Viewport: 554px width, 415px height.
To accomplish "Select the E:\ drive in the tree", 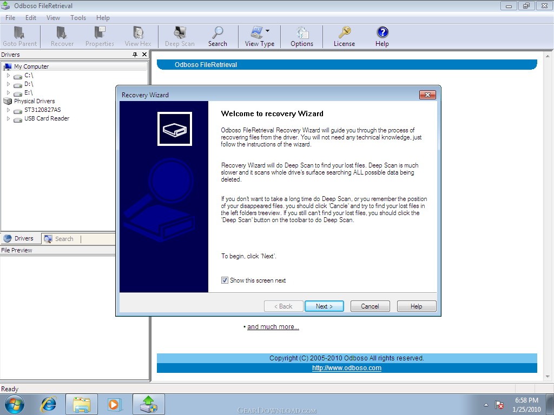I will click(x=29, y=92).
